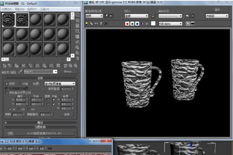Click the clear (X) icon in render window
This screenshot has width=233, height=155.
(106, 24)
